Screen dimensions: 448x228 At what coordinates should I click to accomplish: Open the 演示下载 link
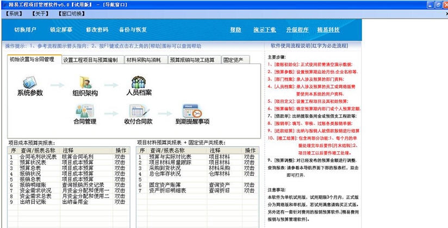tap(265, 30)
